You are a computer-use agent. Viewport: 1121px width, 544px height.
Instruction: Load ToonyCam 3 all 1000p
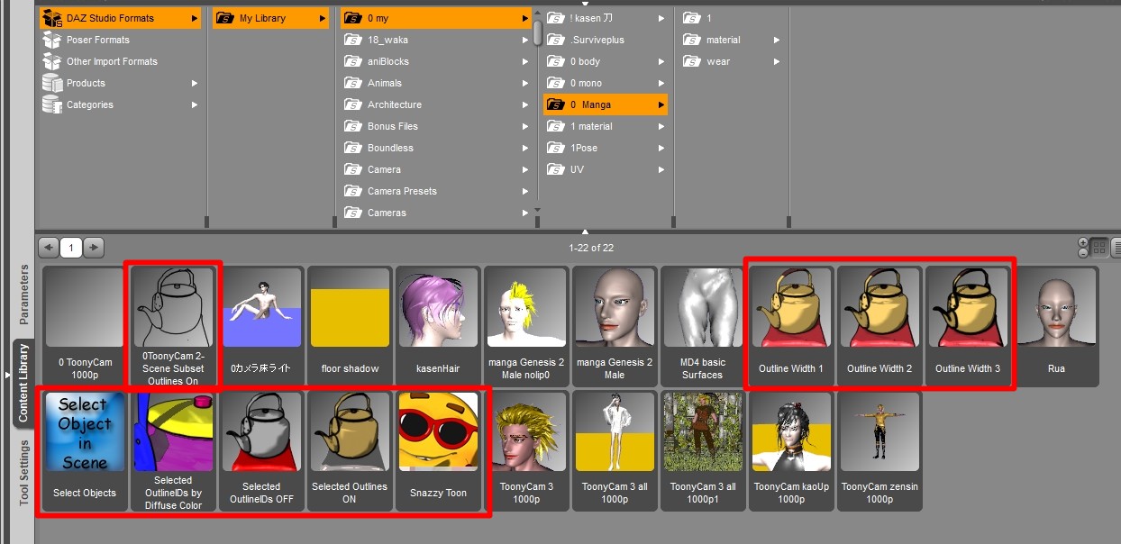615,451
